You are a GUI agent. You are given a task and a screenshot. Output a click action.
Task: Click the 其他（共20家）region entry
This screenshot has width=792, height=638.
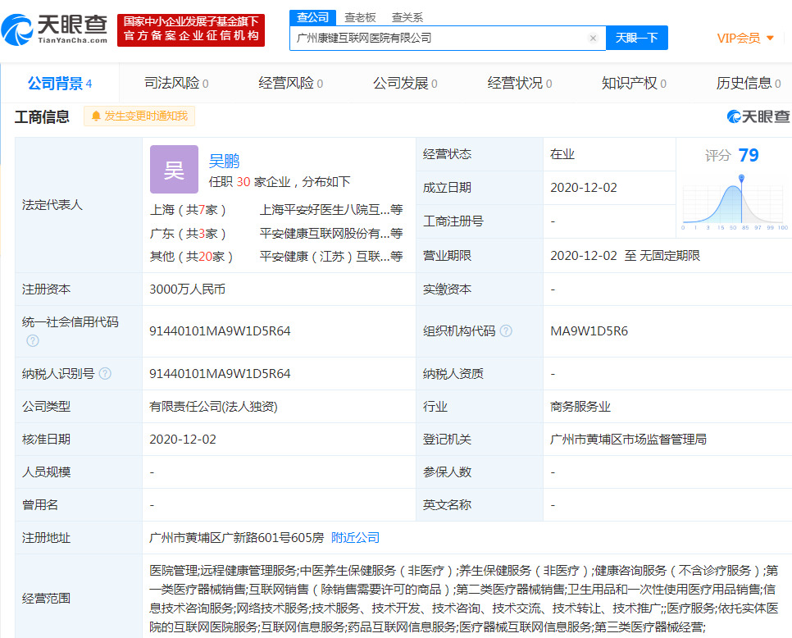pos(191,257)
